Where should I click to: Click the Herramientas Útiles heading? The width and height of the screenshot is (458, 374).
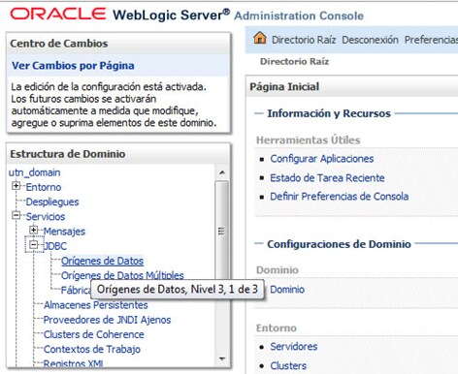pyautogui.click(x=309, y=140)
